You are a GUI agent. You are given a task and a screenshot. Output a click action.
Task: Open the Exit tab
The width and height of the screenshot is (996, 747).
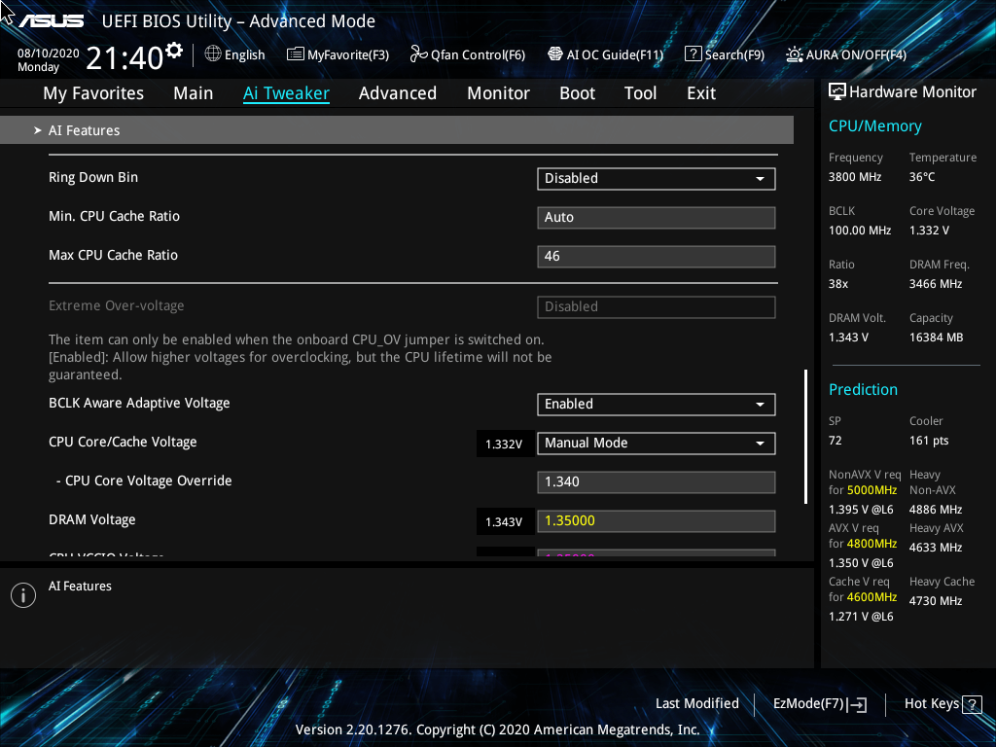(x=701, y=93)
